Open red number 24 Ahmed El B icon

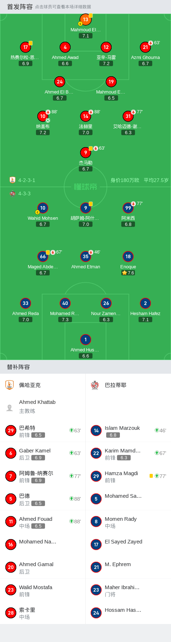point(60,82)
